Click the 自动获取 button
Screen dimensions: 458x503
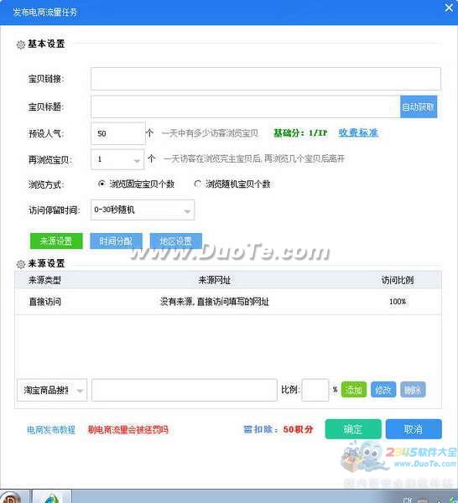(x=419, y=106)
